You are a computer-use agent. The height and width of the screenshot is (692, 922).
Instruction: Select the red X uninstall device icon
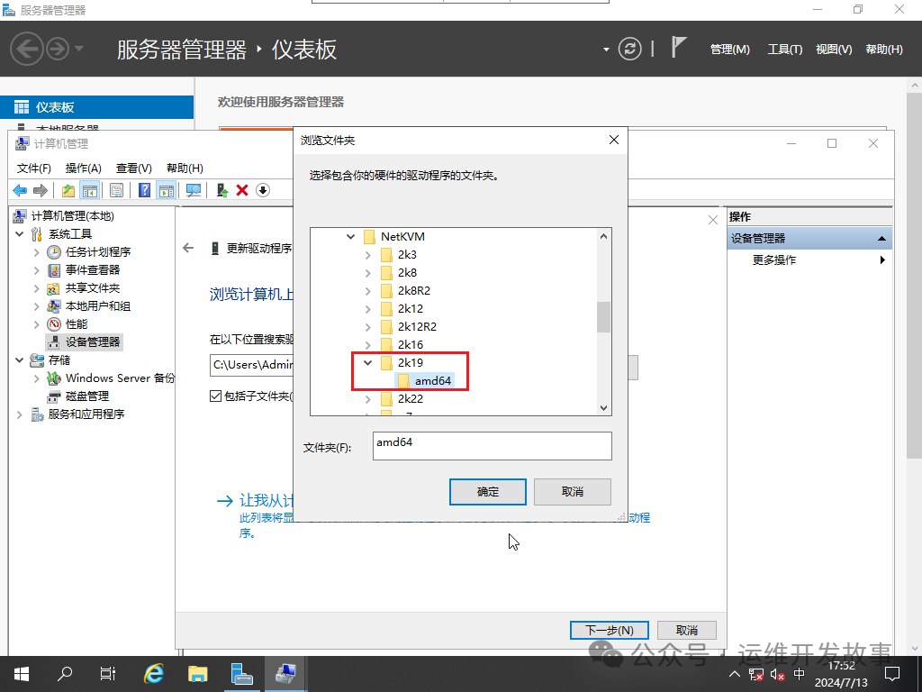point(241,190)
